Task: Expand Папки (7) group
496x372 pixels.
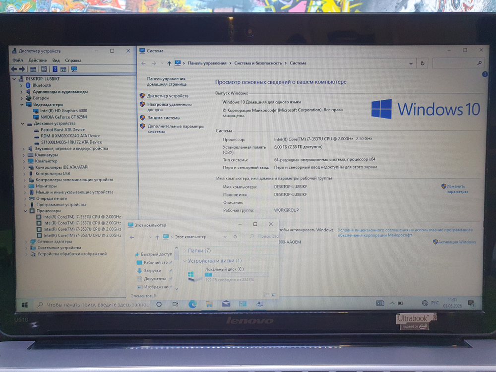Action: [185, 250]
